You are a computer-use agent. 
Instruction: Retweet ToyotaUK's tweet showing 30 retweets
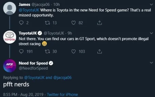click(47, 51)
